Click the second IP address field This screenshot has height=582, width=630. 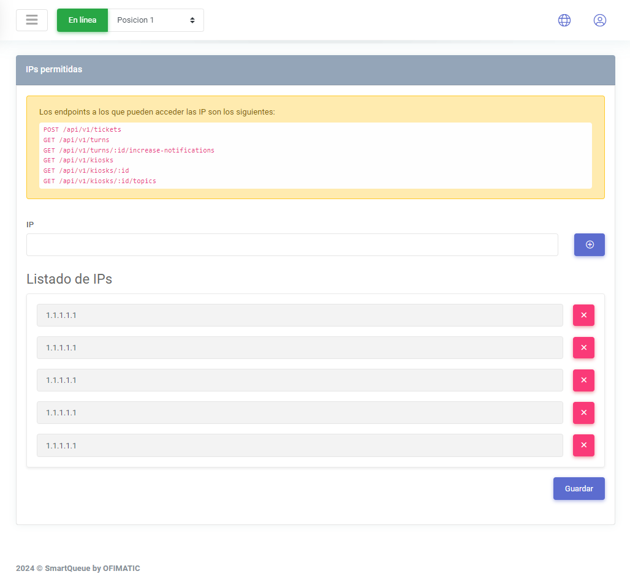[299, 347]
